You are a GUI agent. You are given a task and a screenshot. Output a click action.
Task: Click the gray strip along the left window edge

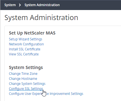(x=0, y=56)
